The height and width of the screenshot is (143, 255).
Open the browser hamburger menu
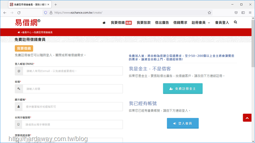(x=250, y=13)
